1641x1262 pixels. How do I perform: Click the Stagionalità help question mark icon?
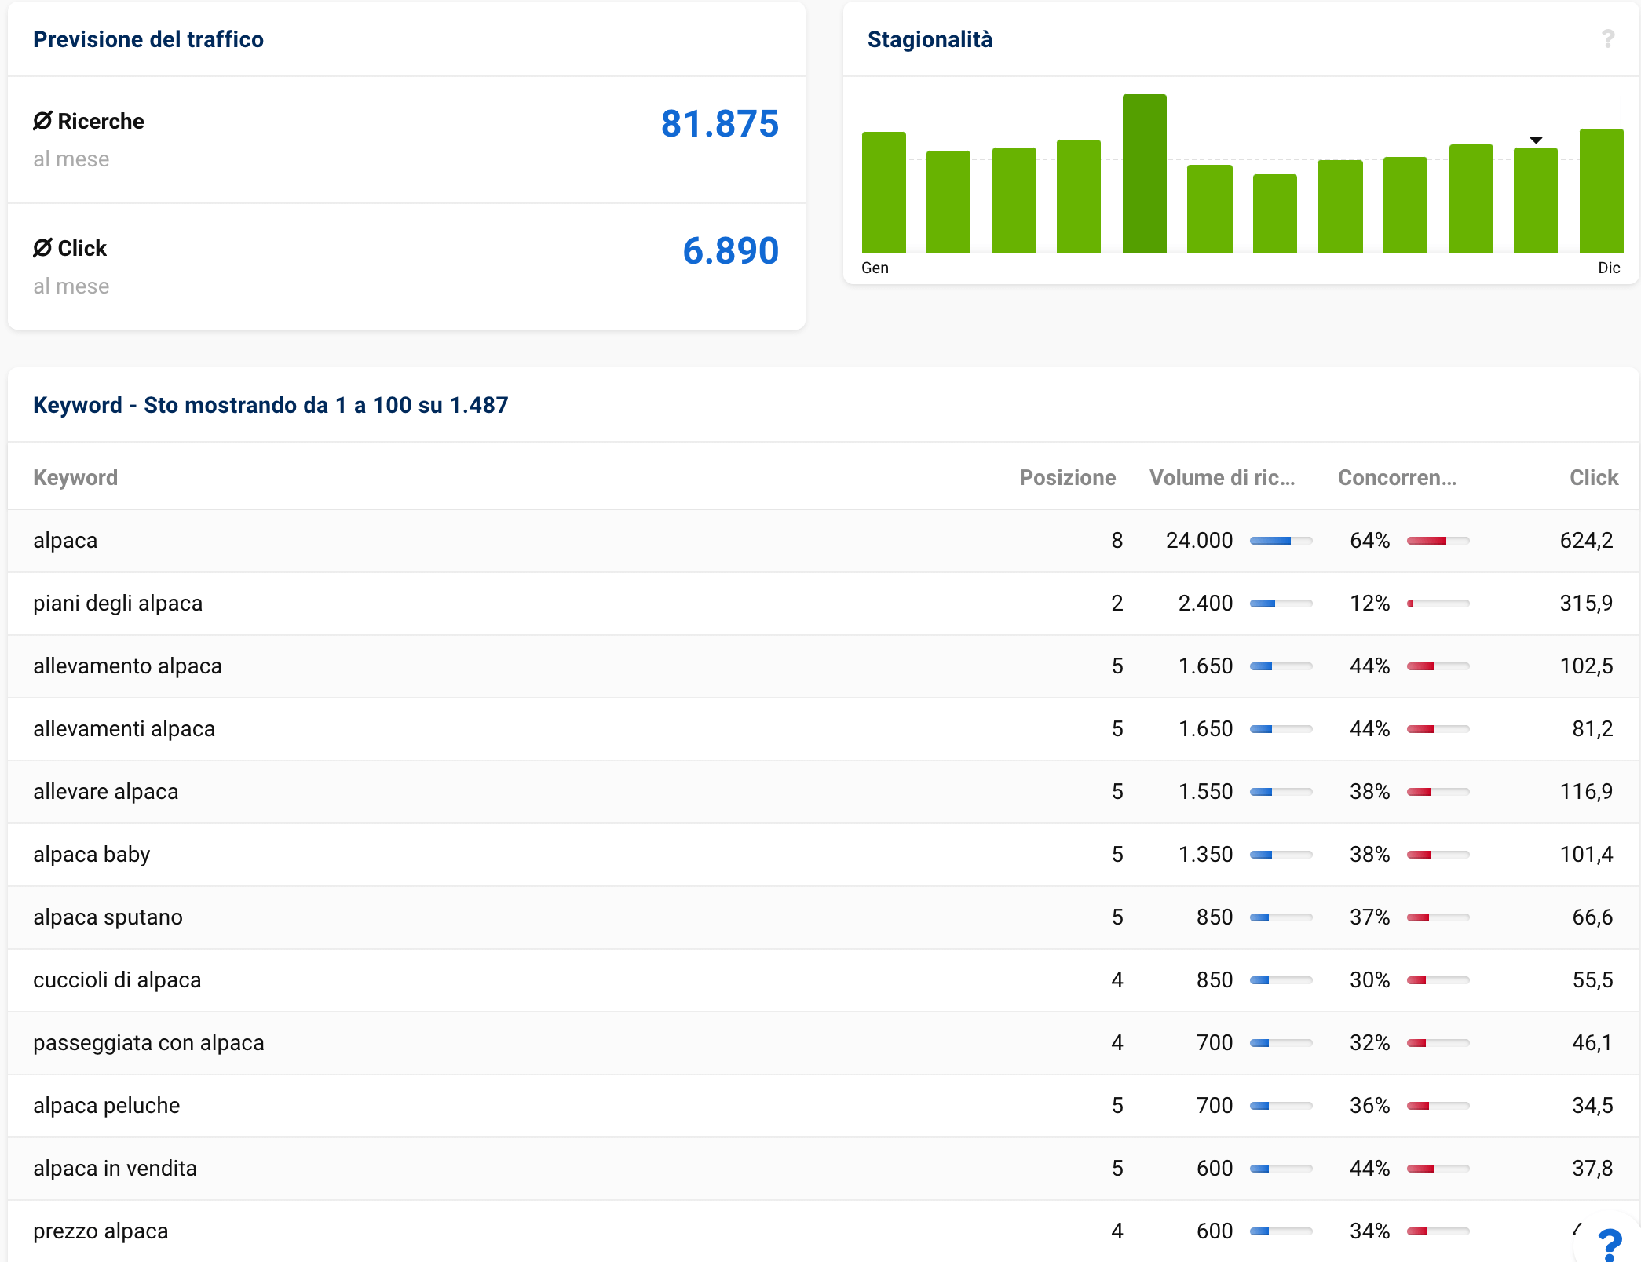[x=1608, y=38]
